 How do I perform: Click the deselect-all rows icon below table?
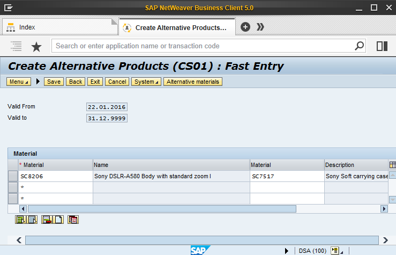tap(32, 220)
